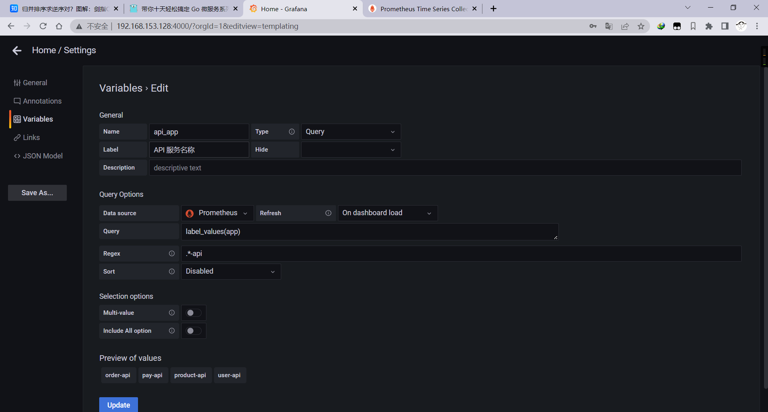The width and height of the screenshot is (768, 412).
Task: Click the Label input field
Action: 199,150
